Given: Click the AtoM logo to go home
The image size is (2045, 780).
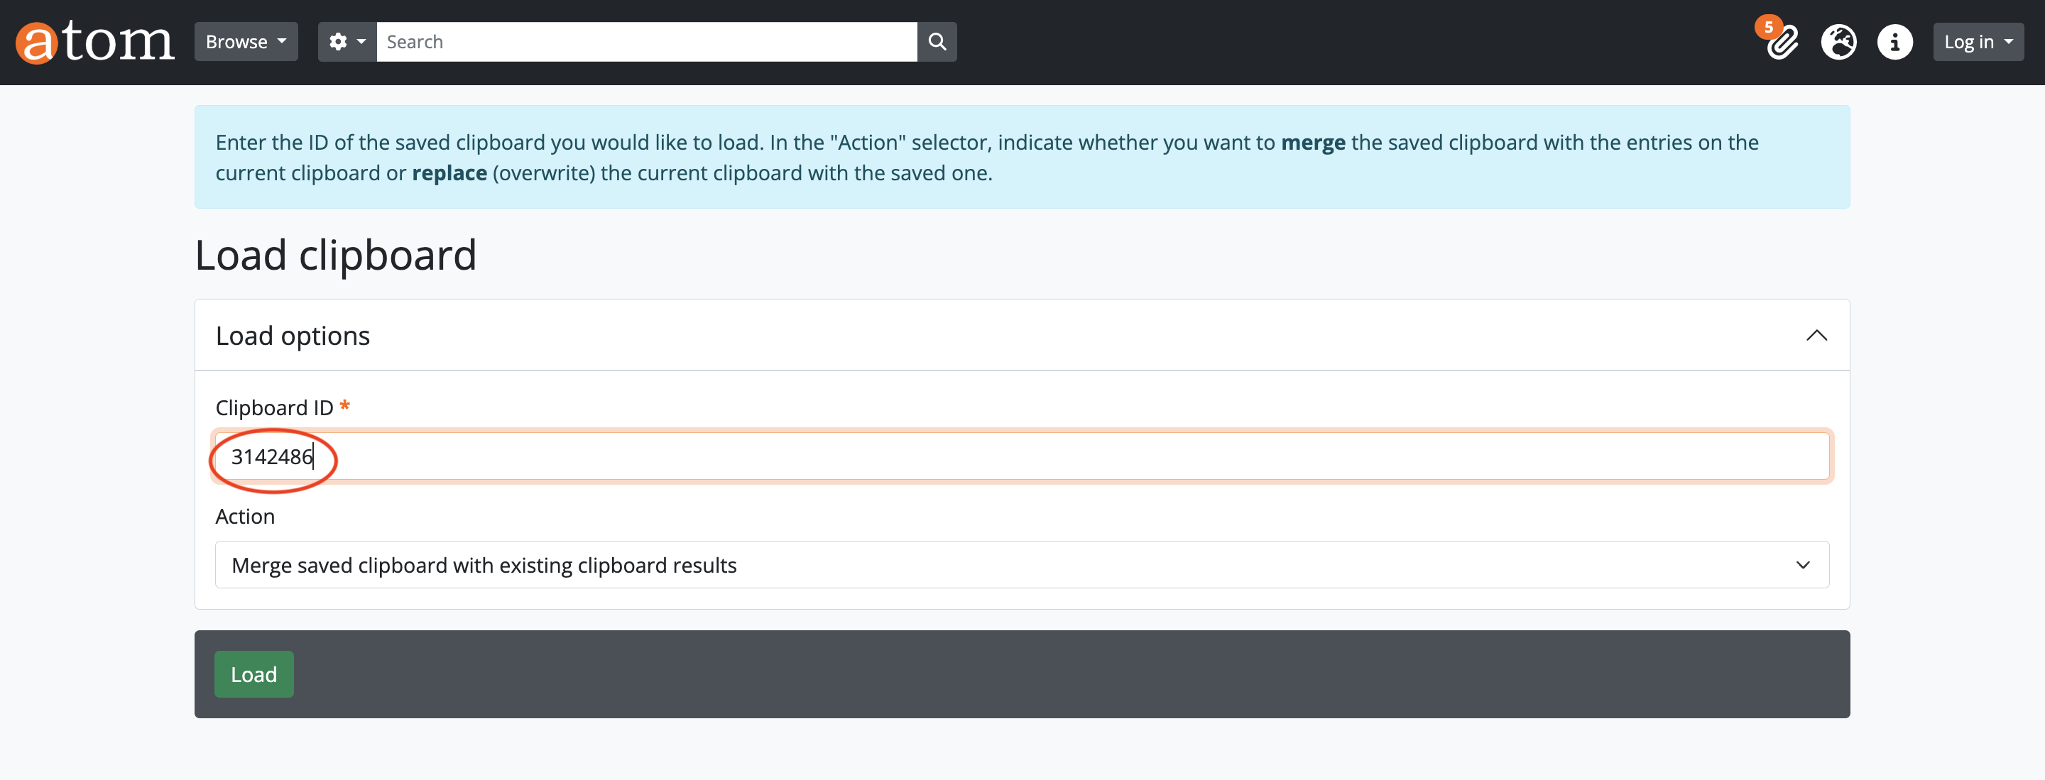Looking at the screenshot, I should [95, 41].
